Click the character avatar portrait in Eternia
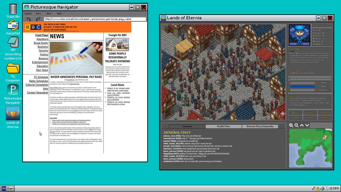Image resolution: width=341 pixels, height=192 pixels. coord(300,35)
